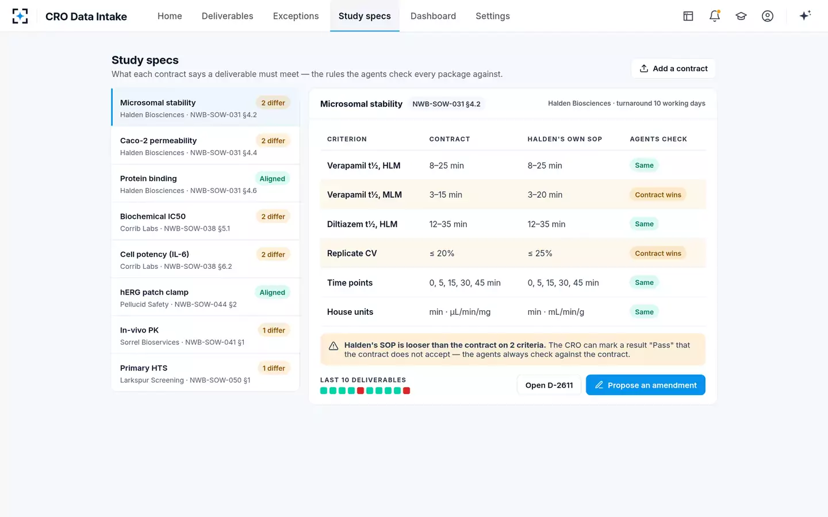Click the Aligned badge on Protein binding
Viewport: 828px width, 517px height.
click(x=272, y=179)
